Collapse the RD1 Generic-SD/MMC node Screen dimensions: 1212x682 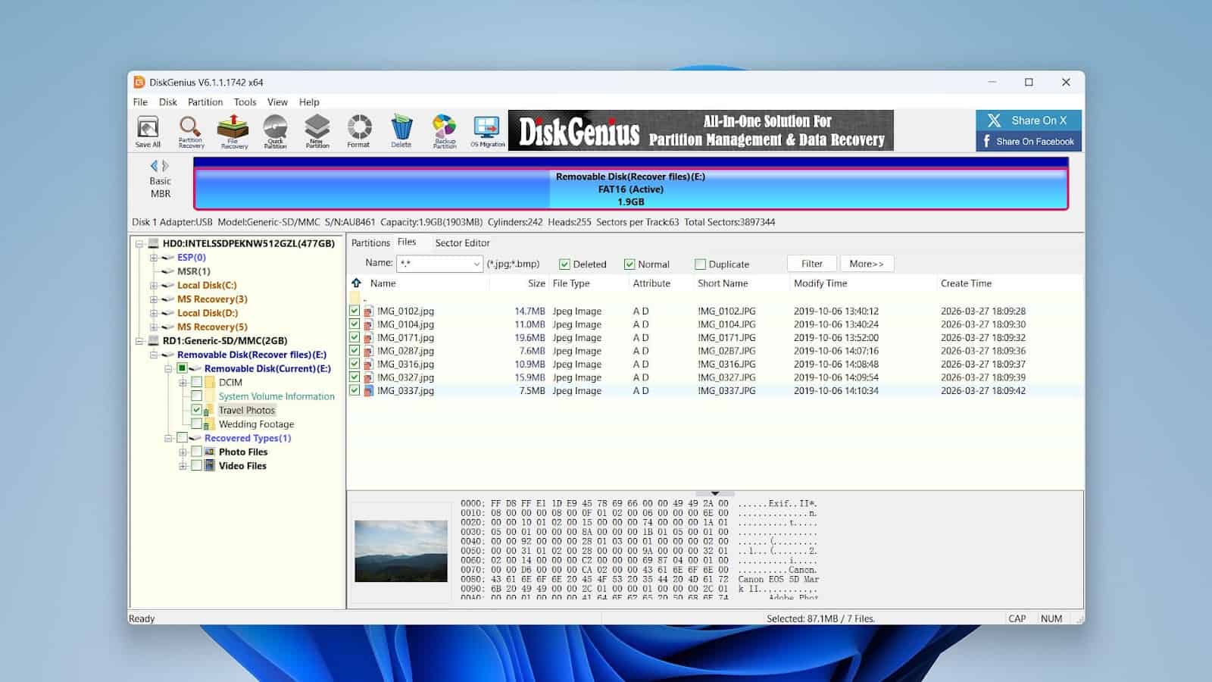click(139, 341)
